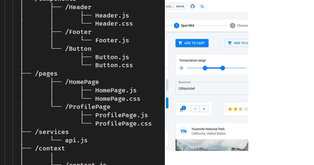Select ProfilePage.js in the file tree

pos(121,115)
